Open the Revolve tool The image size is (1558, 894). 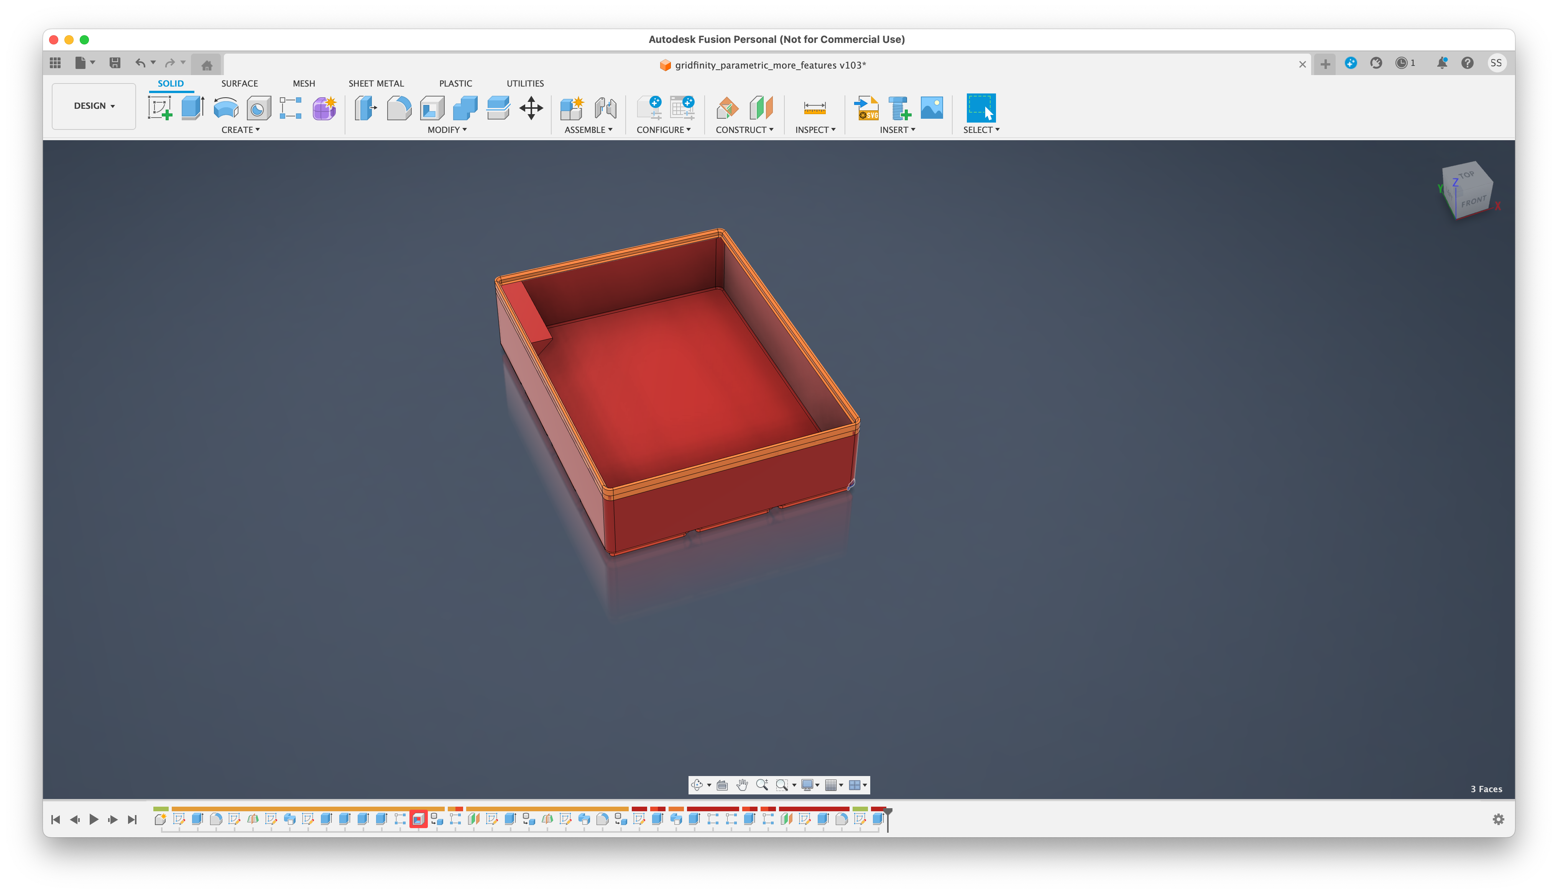coord(225,108)
